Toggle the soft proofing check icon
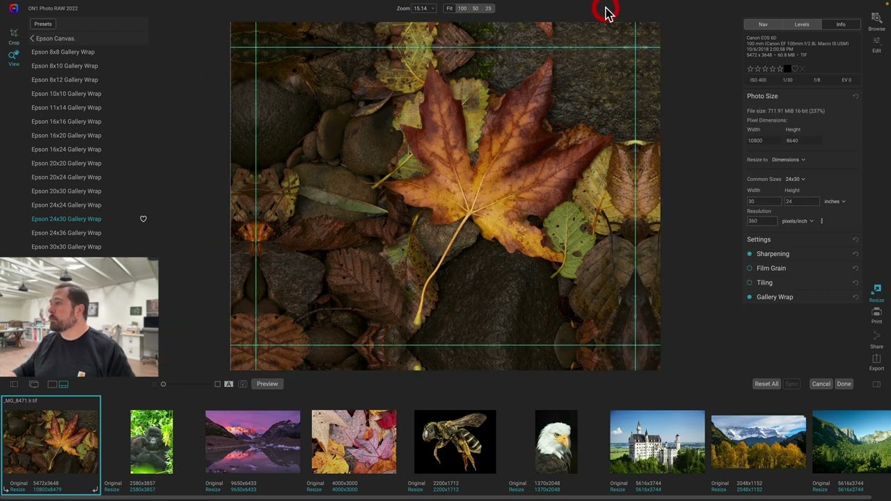The image size is (891, 501). pyautogui.click(x=242, y=384)
